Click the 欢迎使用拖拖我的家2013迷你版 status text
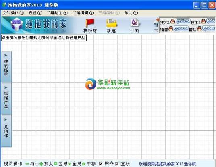Viewport: 216px width, 167px height. [x=167, y=164]
